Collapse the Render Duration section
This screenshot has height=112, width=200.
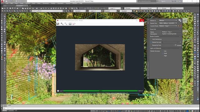pyautogui.click(x=180, y=36)
